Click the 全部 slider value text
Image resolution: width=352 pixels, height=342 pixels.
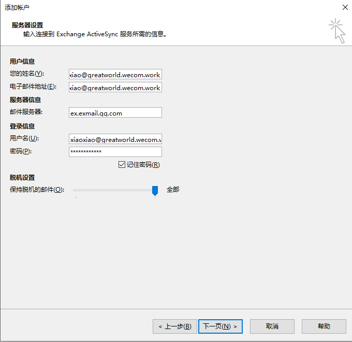(x=173, y=190)
